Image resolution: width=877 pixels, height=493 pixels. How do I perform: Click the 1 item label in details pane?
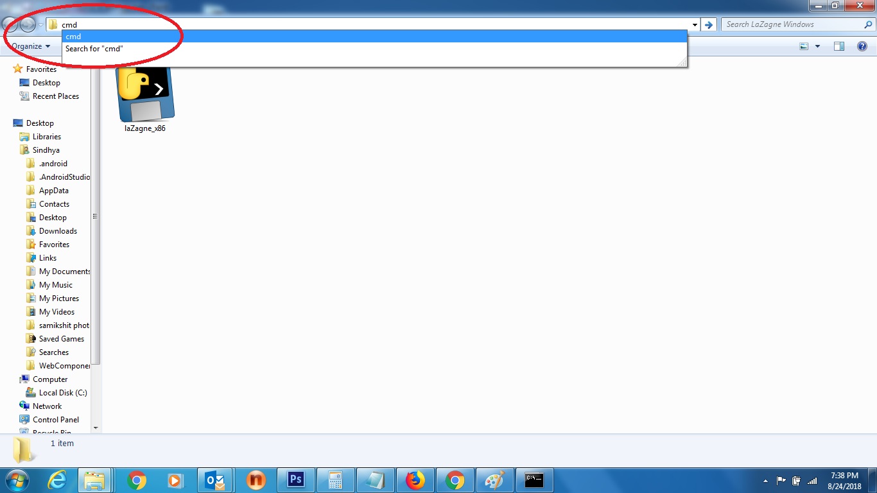click(62, 444)
